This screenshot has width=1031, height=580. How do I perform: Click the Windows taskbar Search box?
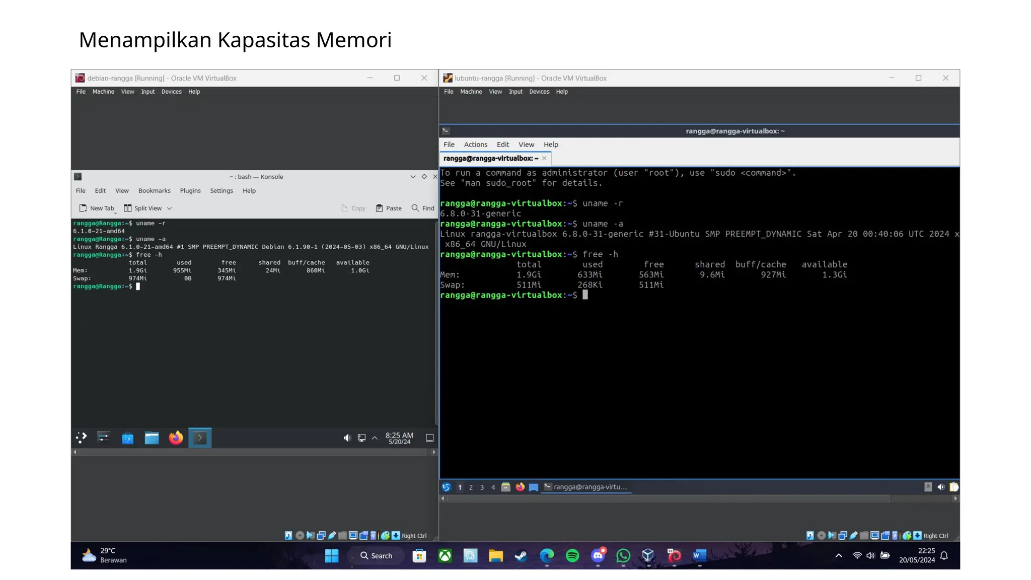(x=377, y=556)
